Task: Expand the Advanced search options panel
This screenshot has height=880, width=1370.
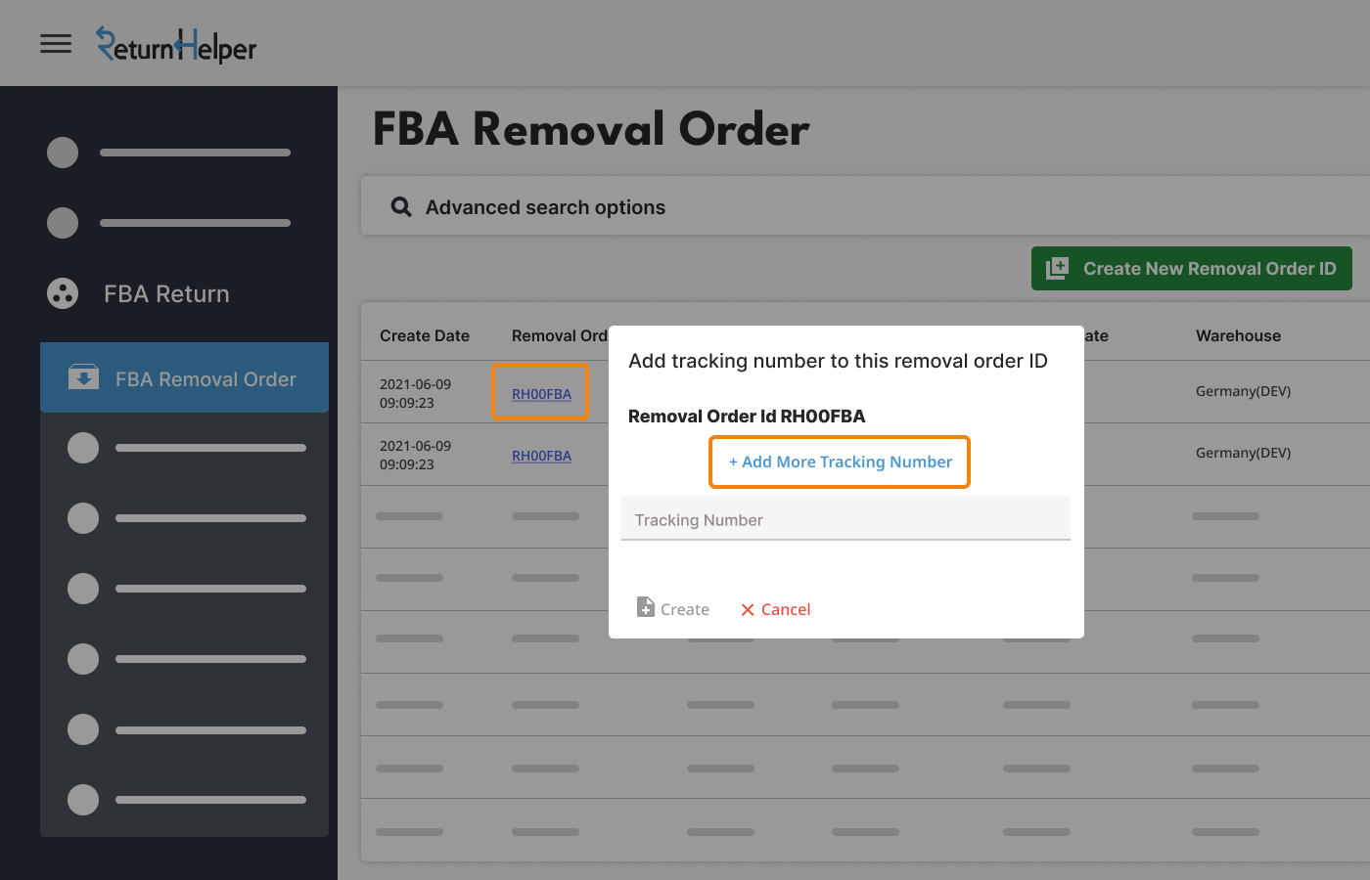Action: click(545, 206)
